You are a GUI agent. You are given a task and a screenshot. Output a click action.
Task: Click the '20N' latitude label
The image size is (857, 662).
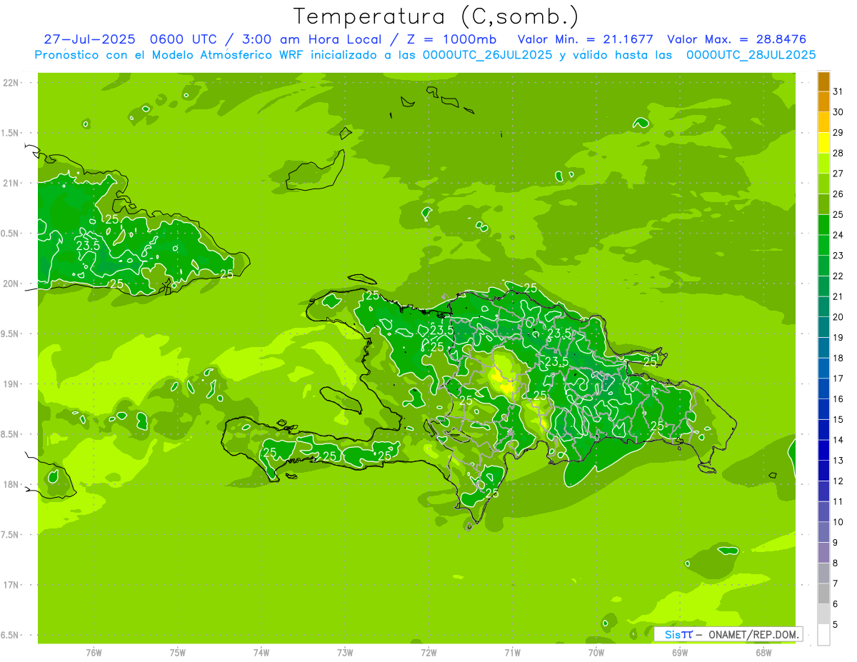pos(11,284)
